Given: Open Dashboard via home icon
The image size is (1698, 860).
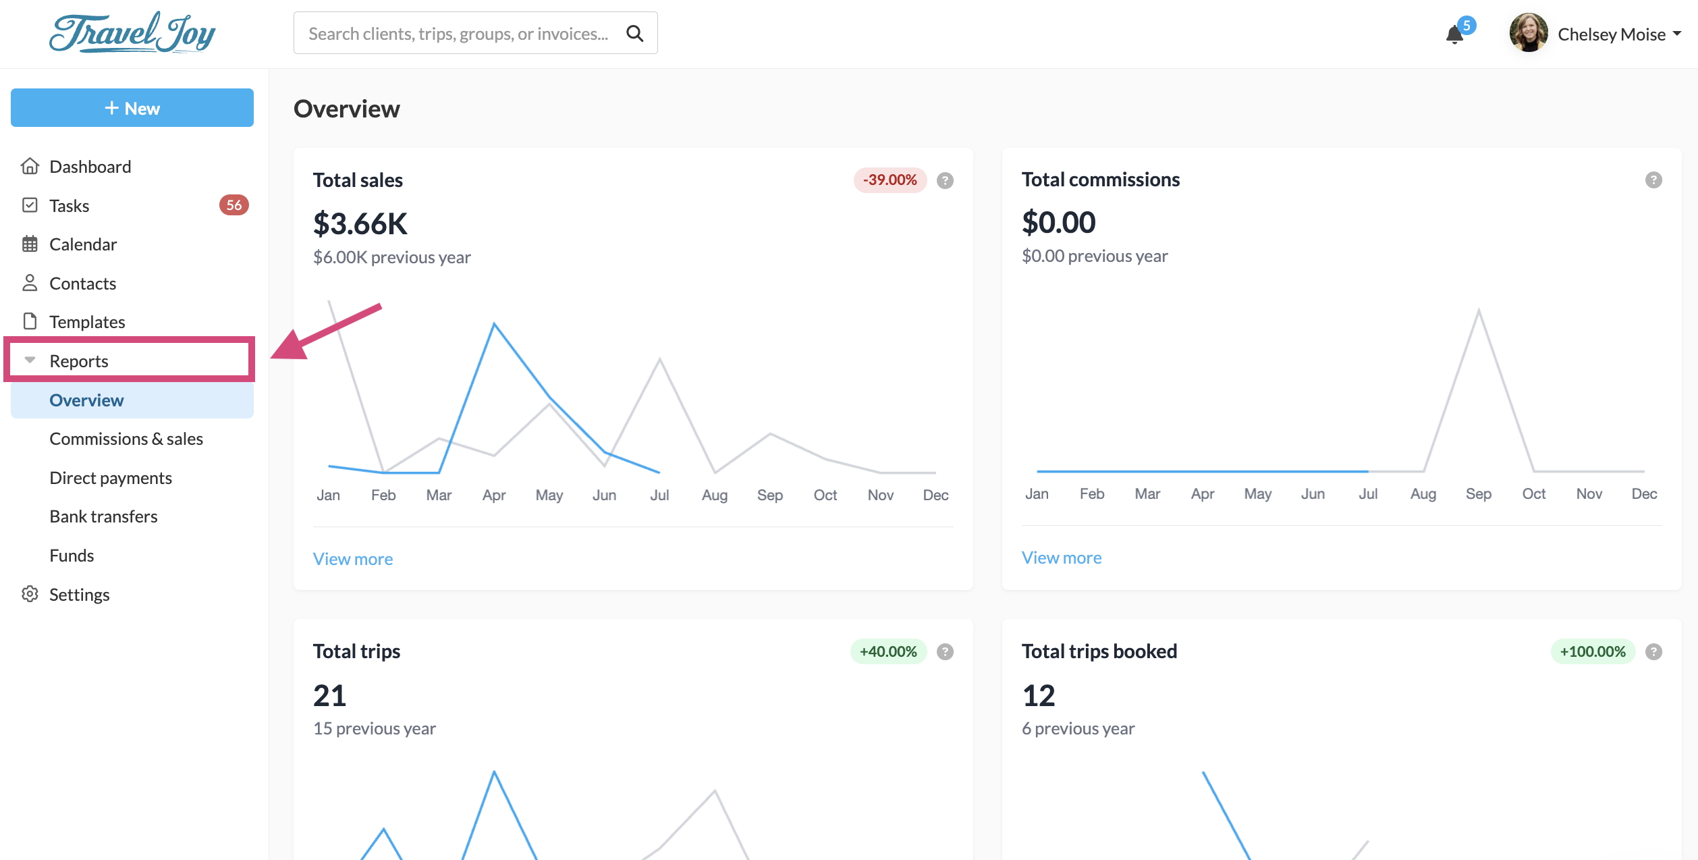Looking at the screenshot, I should 30,166.
